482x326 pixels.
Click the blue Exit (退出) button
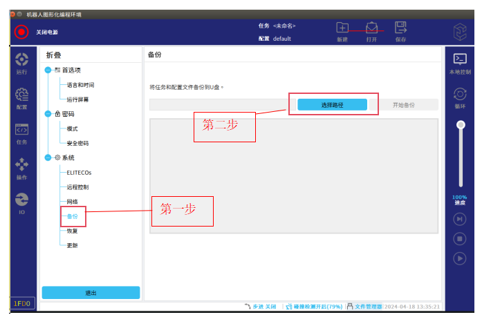coord(91,293)
